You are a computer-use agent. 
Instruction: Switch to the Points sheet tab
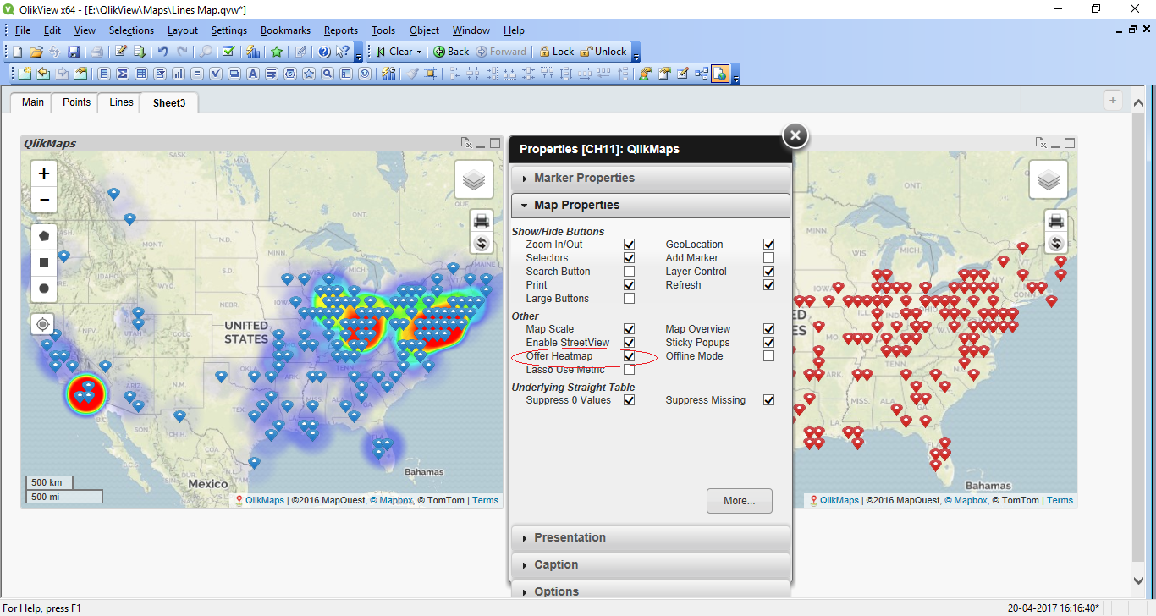76,102
